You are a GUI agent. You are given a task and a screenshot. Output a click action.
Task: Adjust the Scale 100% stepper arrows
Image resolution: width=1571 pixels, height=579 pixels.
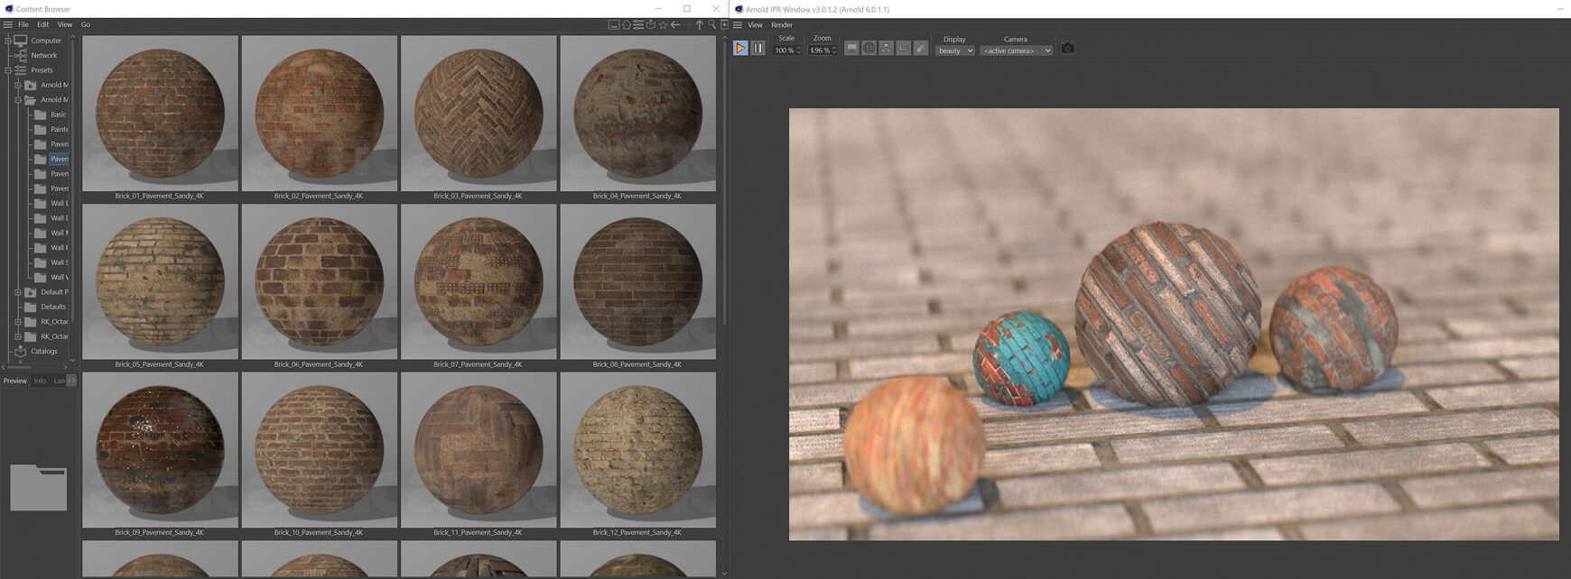pyautogui.click(x=799, y=51)
